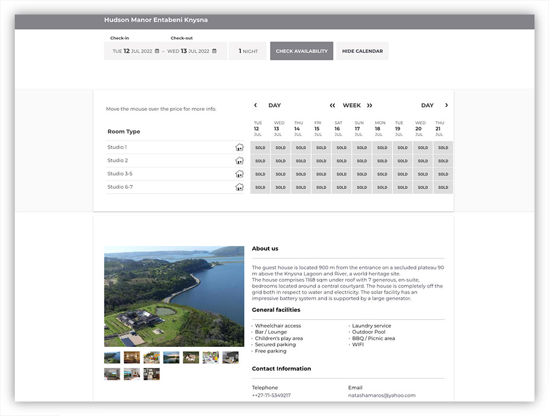Open the main aerial lagoon photo
The image size is (549, 416).
point(174,296)
